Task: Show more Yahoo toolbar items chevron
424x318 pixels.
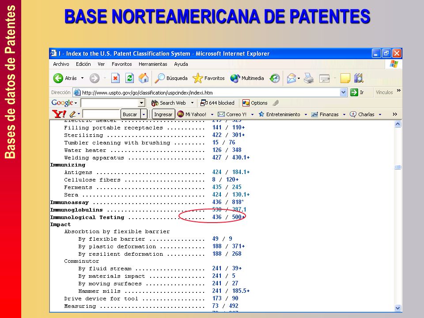Action: point(395,114)
